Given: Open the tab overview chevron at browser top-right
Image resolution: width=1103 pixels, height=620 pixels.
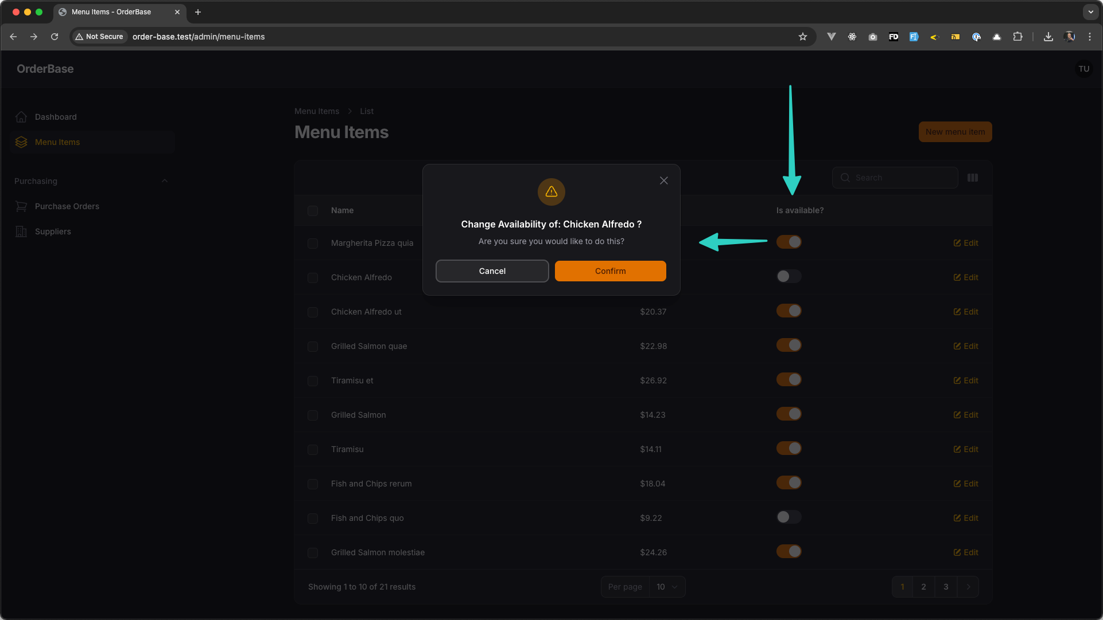Looking at the screenshot, I should tap(1090, 11).
